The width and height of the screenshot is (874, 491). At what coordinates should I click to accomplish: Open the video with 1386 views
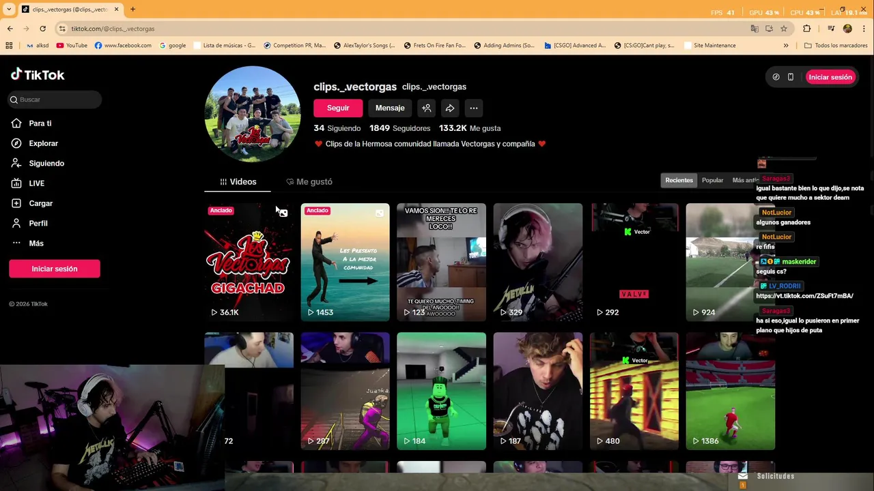click(x=731, y=391)
